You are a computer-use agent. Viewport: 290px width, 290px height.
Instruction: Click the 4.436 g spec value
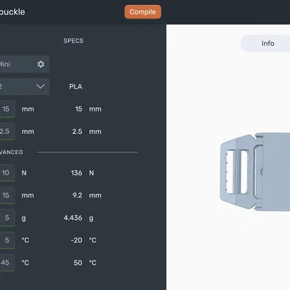tap(78, 218)
